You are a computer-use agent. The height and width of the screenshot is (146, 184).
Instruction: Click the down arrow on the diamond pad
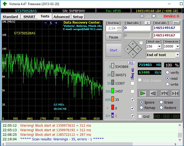coord(133,55)
